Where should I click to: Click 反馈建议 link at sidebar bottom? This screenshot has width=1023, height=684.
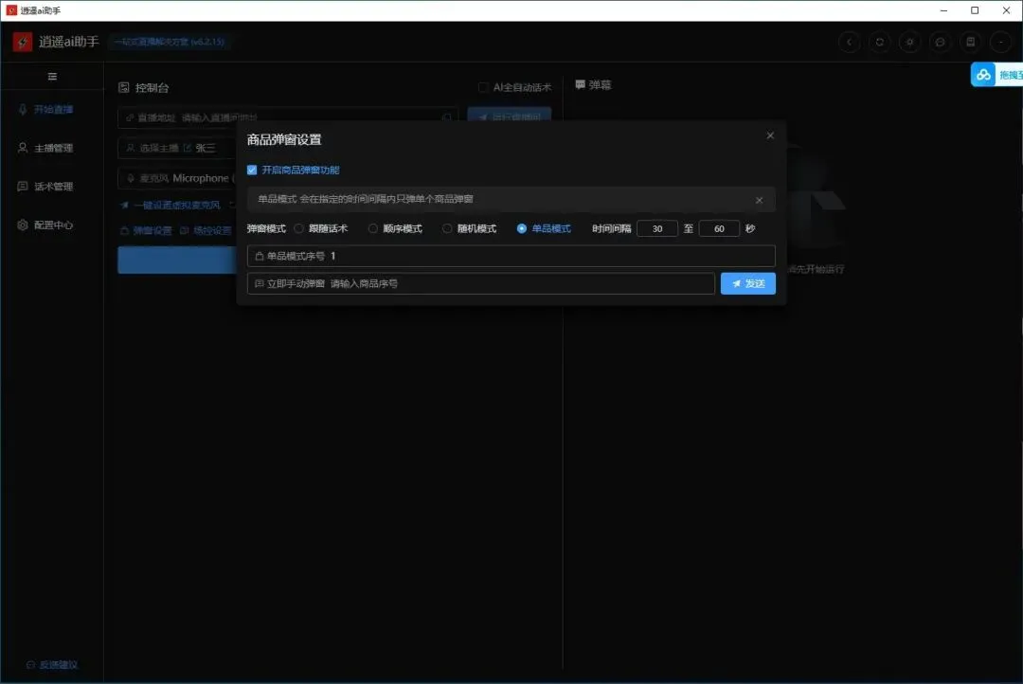(51, 664)
